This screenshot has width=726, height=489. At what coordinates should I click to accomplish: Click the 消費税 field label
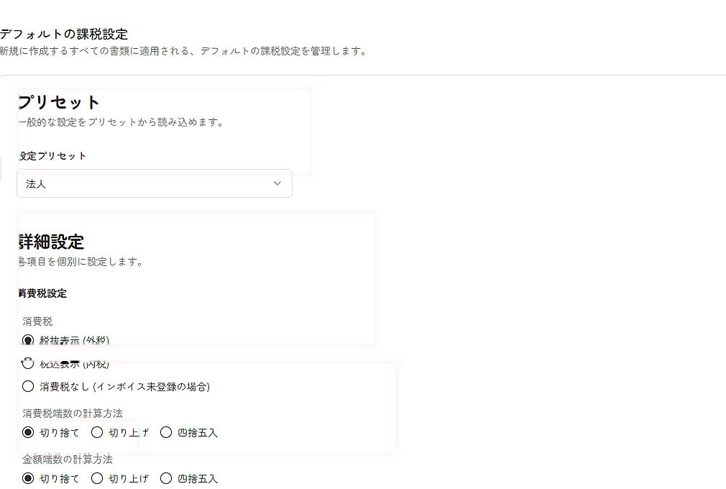point(37,321)
